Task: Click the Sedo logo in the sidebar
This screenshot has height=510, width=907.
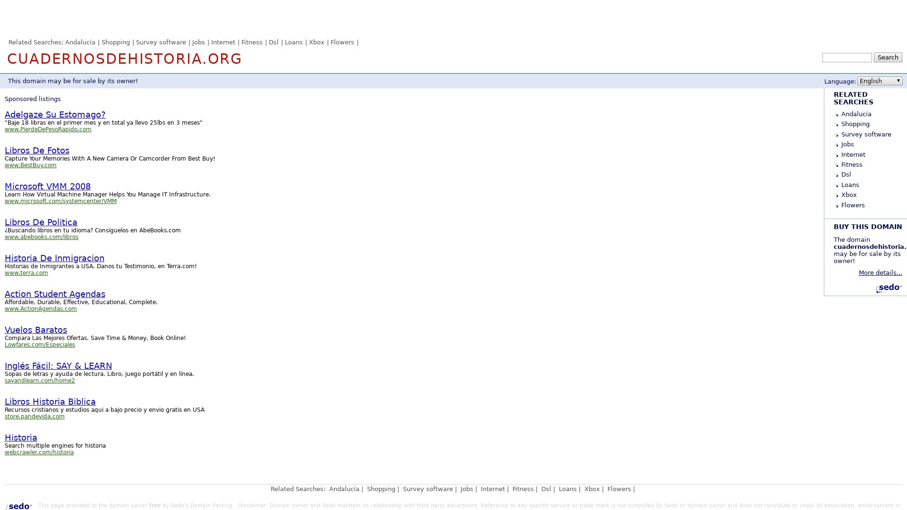Action: point(889,288)
